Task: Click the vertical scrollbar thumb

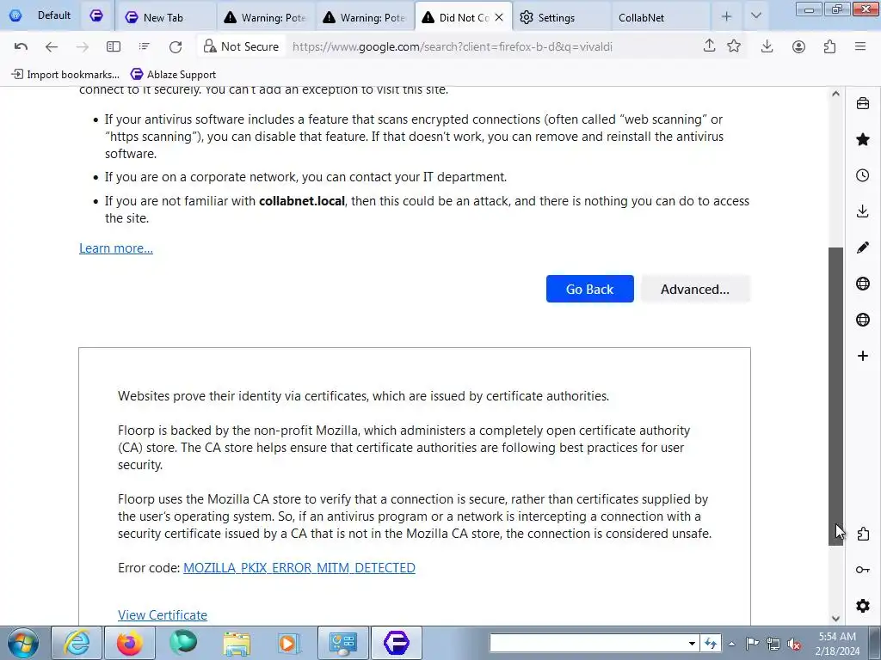Action: pyautogui.click(x=836, y=396)
